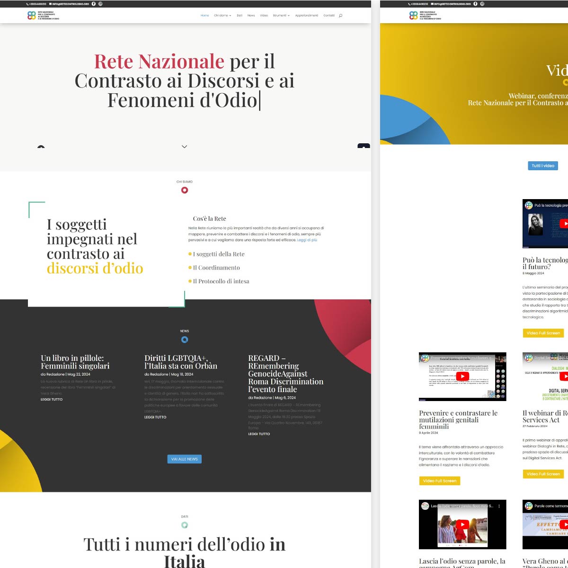The image size is (568, 568).
Task: Open 'Un libro in pillole: Femminili singolari' article
Action: point(75,362)
